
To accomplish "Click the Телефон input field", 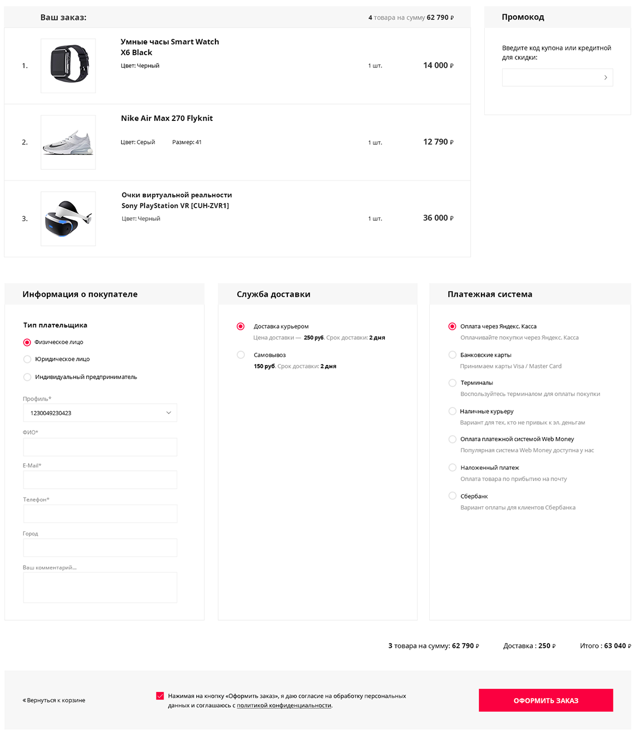I will click(100, 514).
